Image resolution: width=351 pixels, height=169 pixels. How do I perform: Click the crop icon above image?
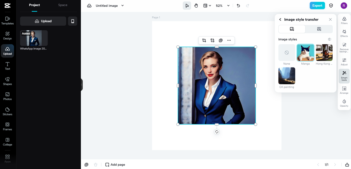tap(204, 40)
